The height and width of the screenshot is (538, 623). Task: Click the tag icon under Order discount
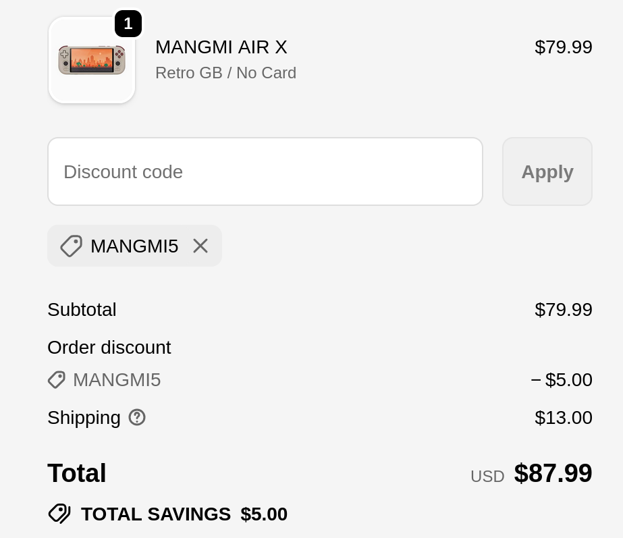click(57, 380)
